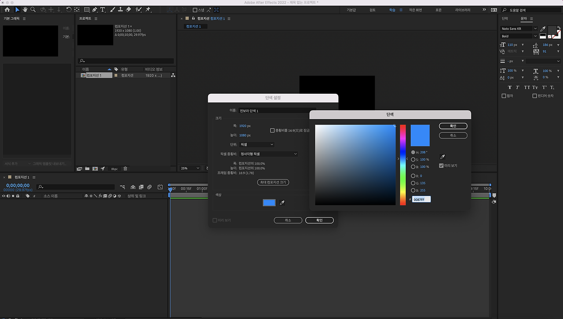This screenshot has width=563, height=319.
Task: Select the Roto Brush tool
Action: [139, 9]
